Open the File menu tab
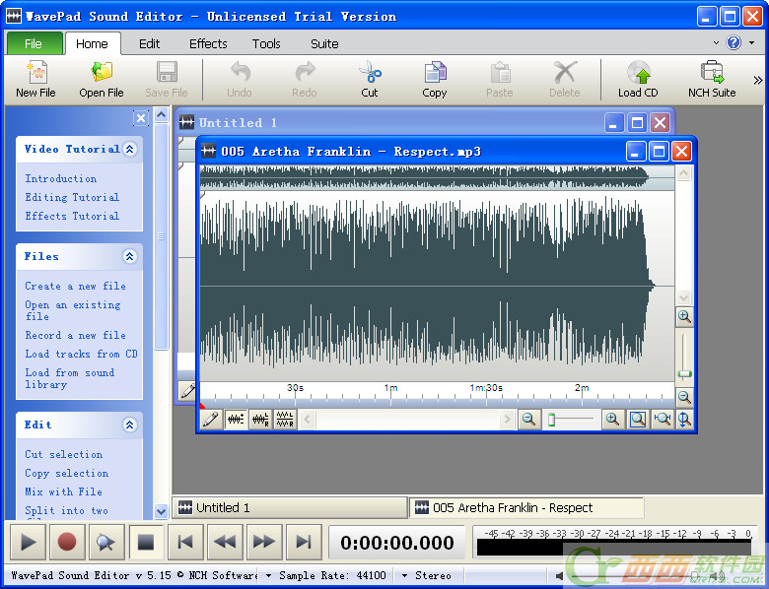The width and height of the screenshot is (769, 589). point(34,43)
